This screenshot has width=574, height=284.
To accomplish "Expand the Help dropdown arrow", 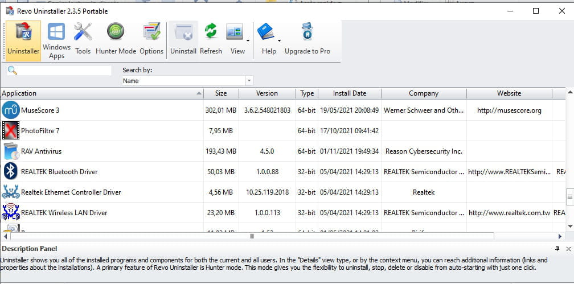I will [279, 40].
